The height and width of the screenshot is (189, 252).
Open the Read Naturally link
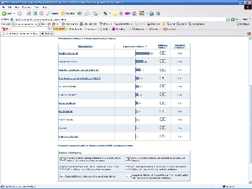[65, 111]
